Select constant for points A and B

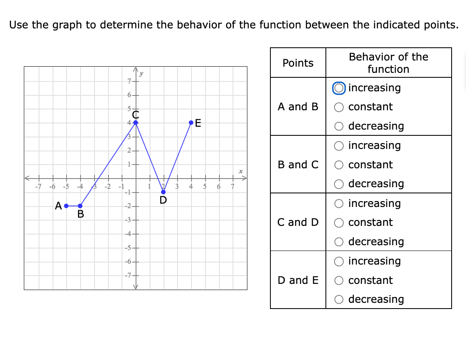pyautogui.click(x=338, y=107)
